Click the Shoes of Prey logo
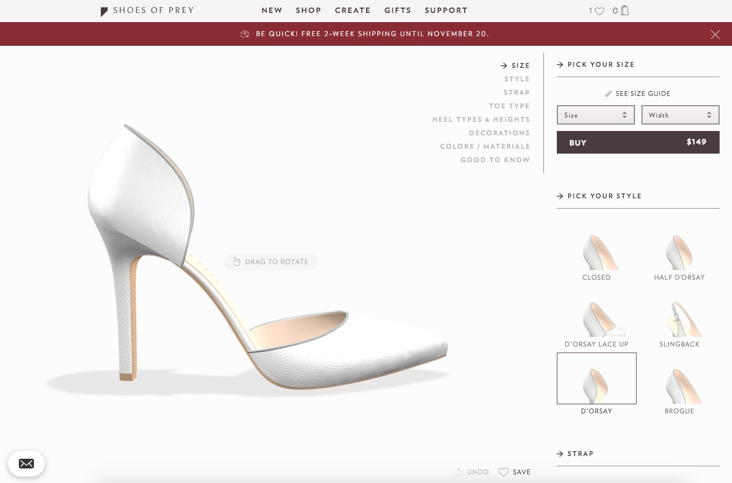Image resolution: width=732 pixels, height=483 pixels. point(147,11)
